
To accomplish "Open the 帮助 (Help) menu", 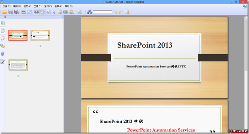I will pos(69,6).
